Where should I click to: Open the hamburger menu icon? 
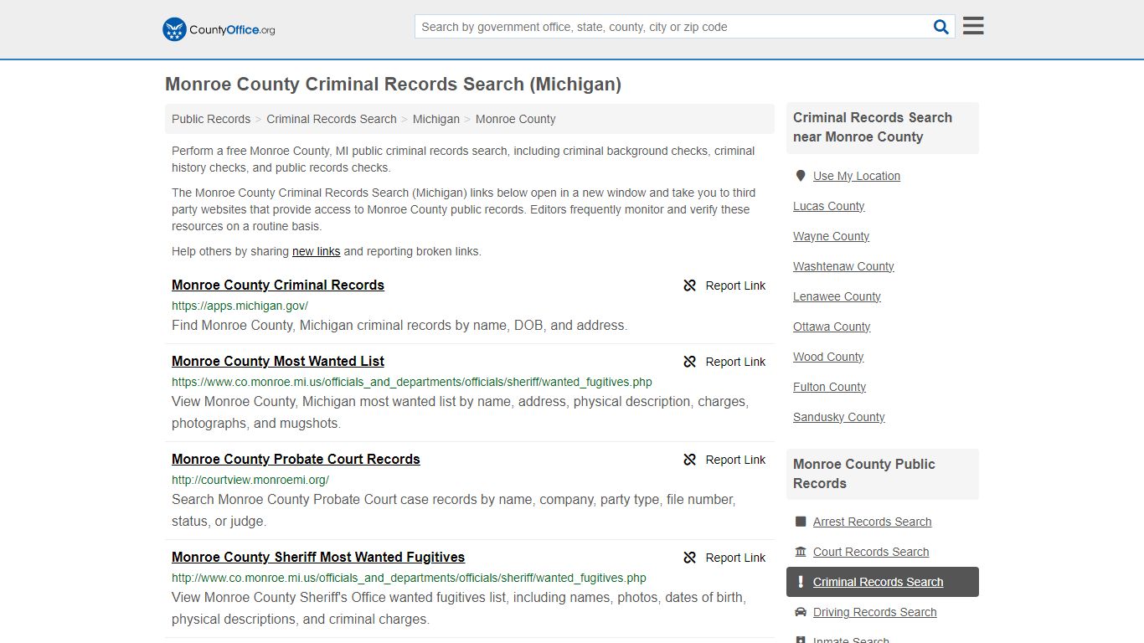tap(973, 26)
